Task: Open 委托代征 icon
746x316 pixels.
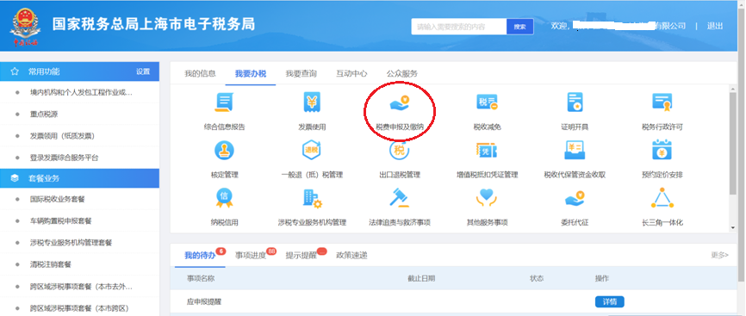Action: pos(575,198)
